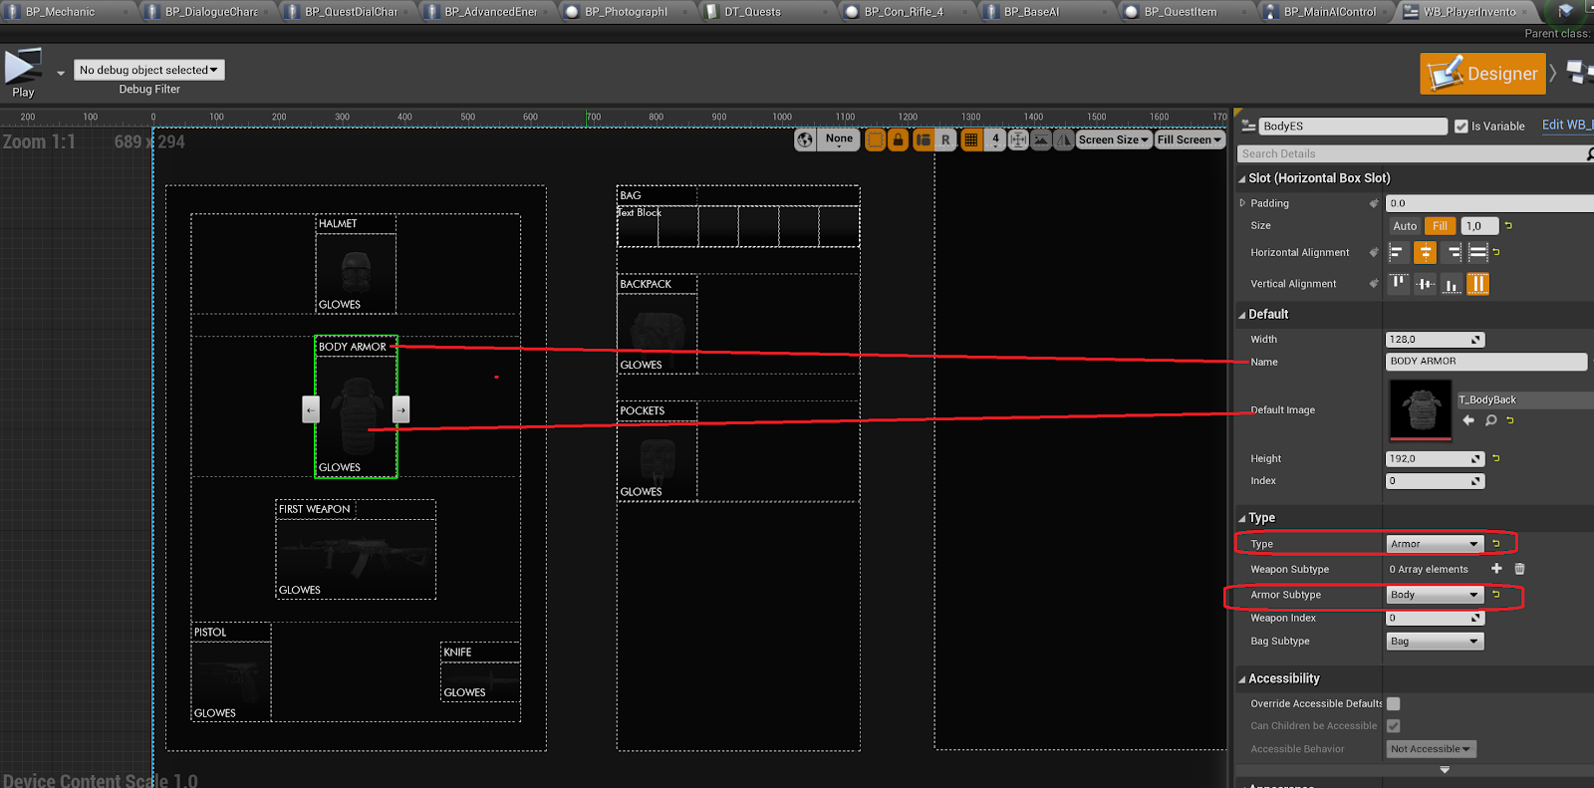Collapse the Accessibility section
Screen dimensions: 1594x788
1242,679
